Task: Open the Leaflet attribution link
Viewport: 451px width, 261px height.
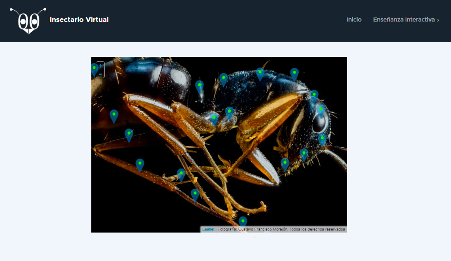Action: [208, 229]
